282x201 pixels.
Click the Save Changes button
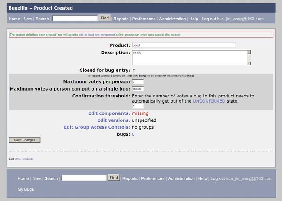tap(25, 140)
